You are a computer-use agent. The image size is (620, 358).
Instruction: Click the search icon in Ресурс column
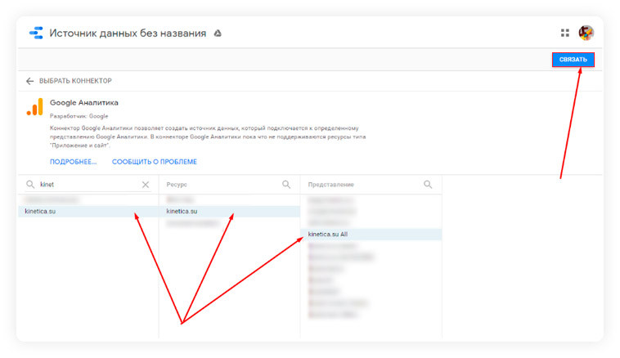[286, 185]
